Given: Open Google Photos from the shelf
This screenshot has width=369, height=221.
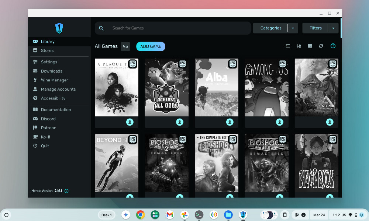Looking at the screenshot, I should [184, 215].
